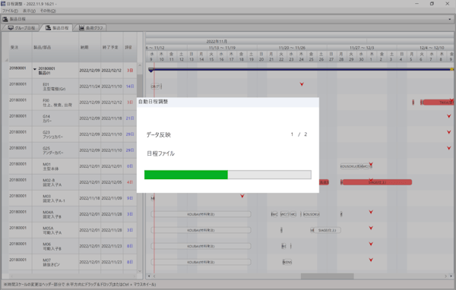Open the ファイル(F) menu
Image resolution: width=456 pixels, height=290 pixels.
(x=10, y=11)
